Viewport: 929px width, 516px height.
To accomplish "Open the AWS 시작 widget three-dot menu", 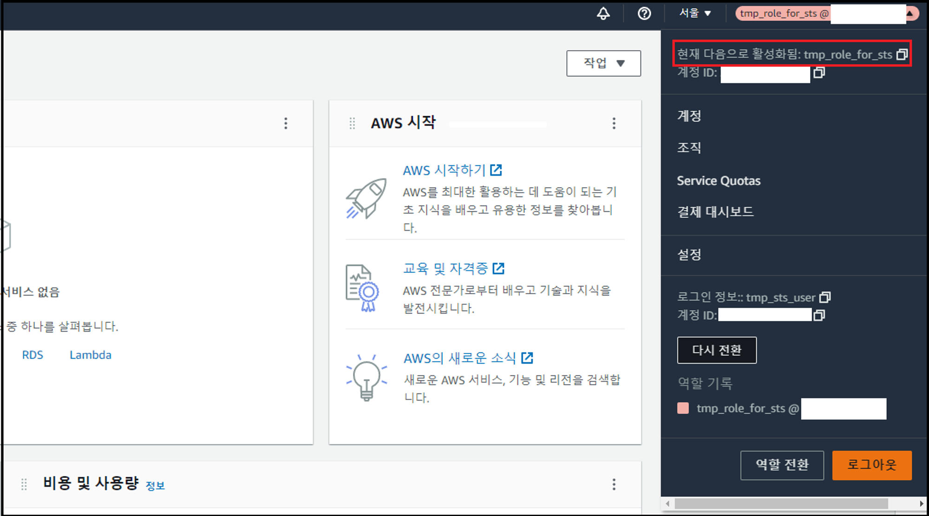I will (x=614, y=123).
